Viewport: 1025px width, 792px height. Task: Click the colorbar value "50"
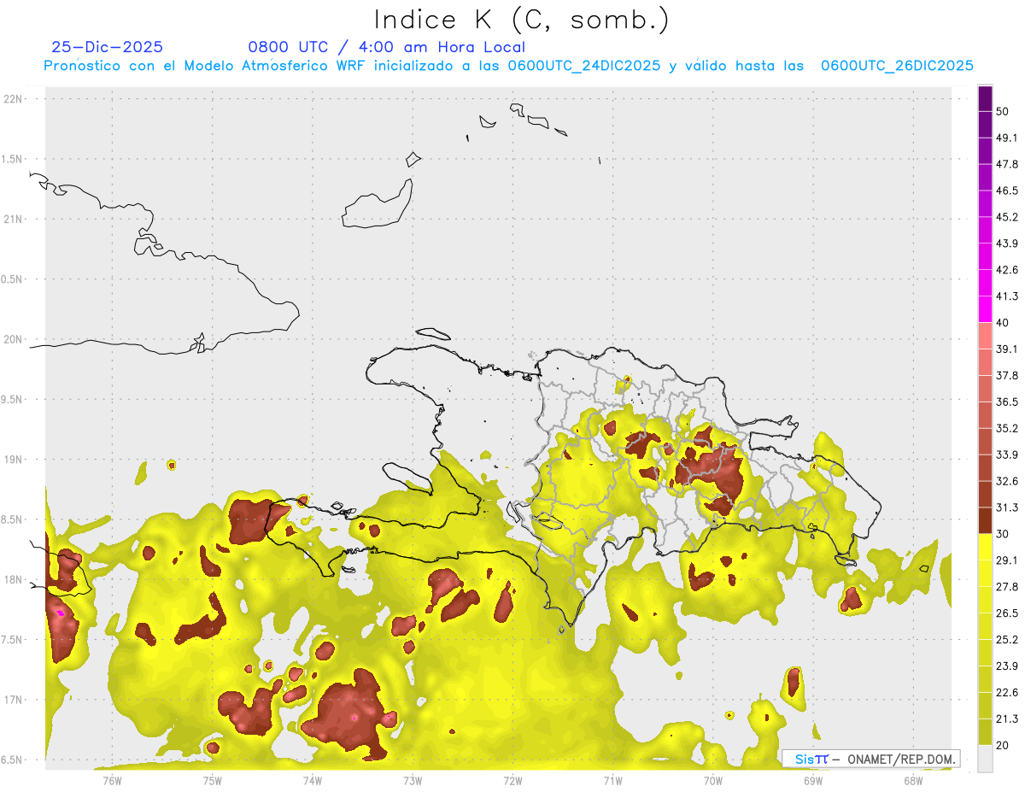click(x=1002, y=111)
